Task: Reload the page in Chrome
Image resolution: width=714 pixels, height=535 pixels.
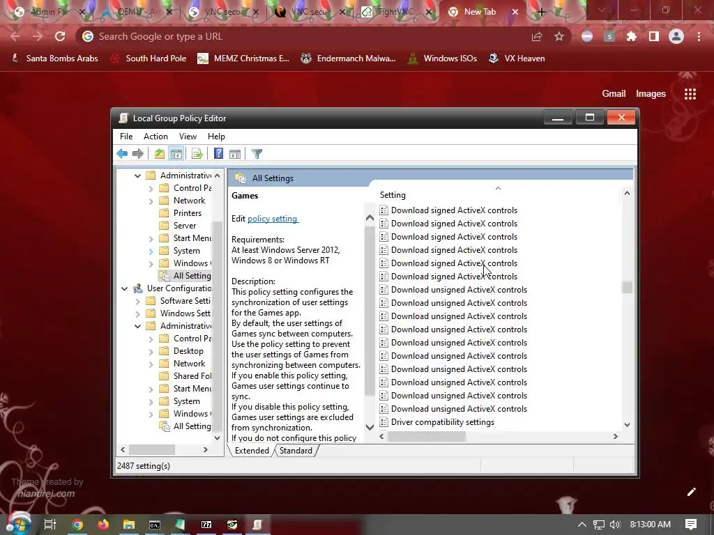Action: click(60, 36)
